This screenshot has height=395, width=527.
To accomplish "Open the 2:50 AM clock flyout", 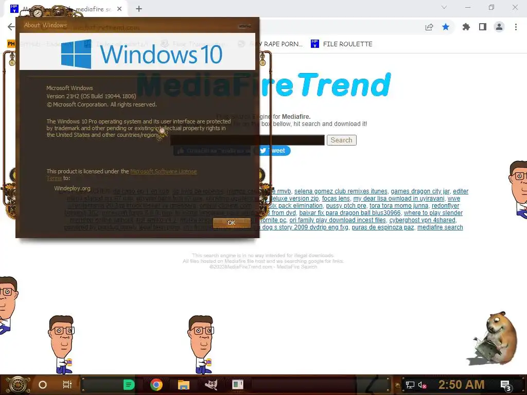I will 462,385.
